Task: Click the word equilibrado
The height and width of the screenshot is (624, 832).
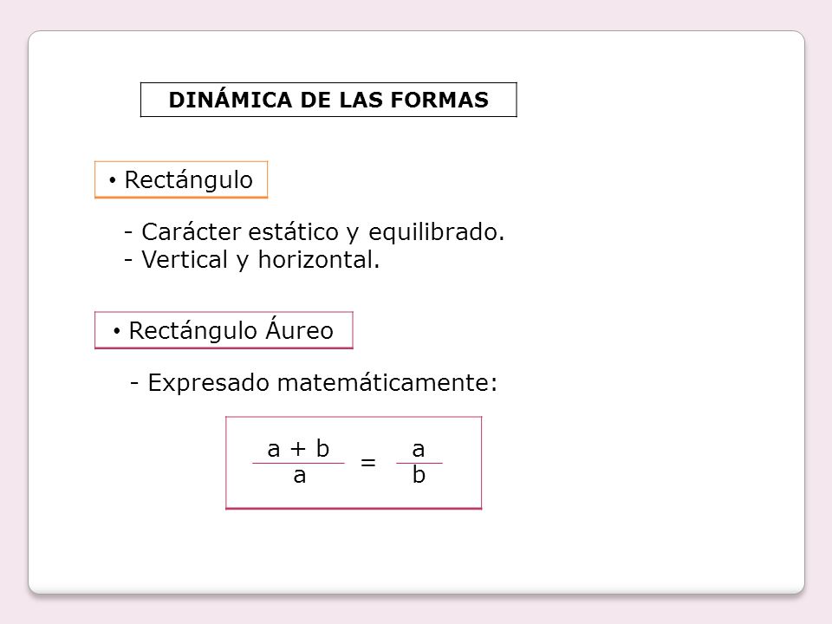Action: coord(436,232)
